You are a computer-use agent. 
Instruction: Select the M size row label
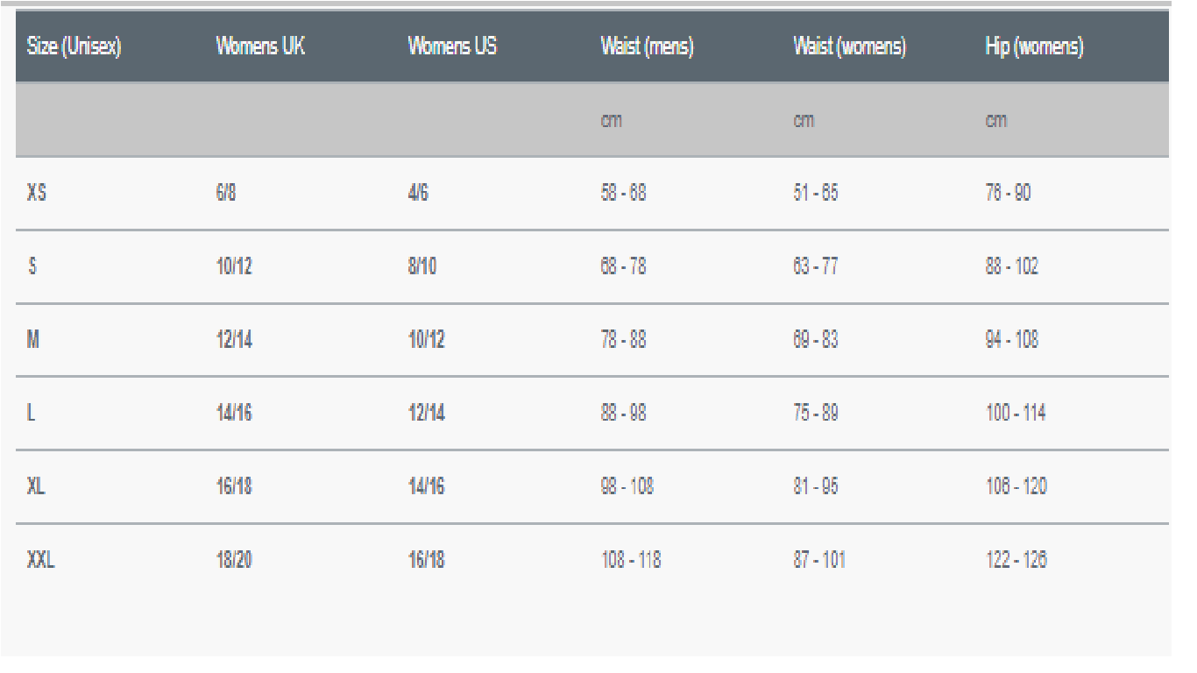35,340
